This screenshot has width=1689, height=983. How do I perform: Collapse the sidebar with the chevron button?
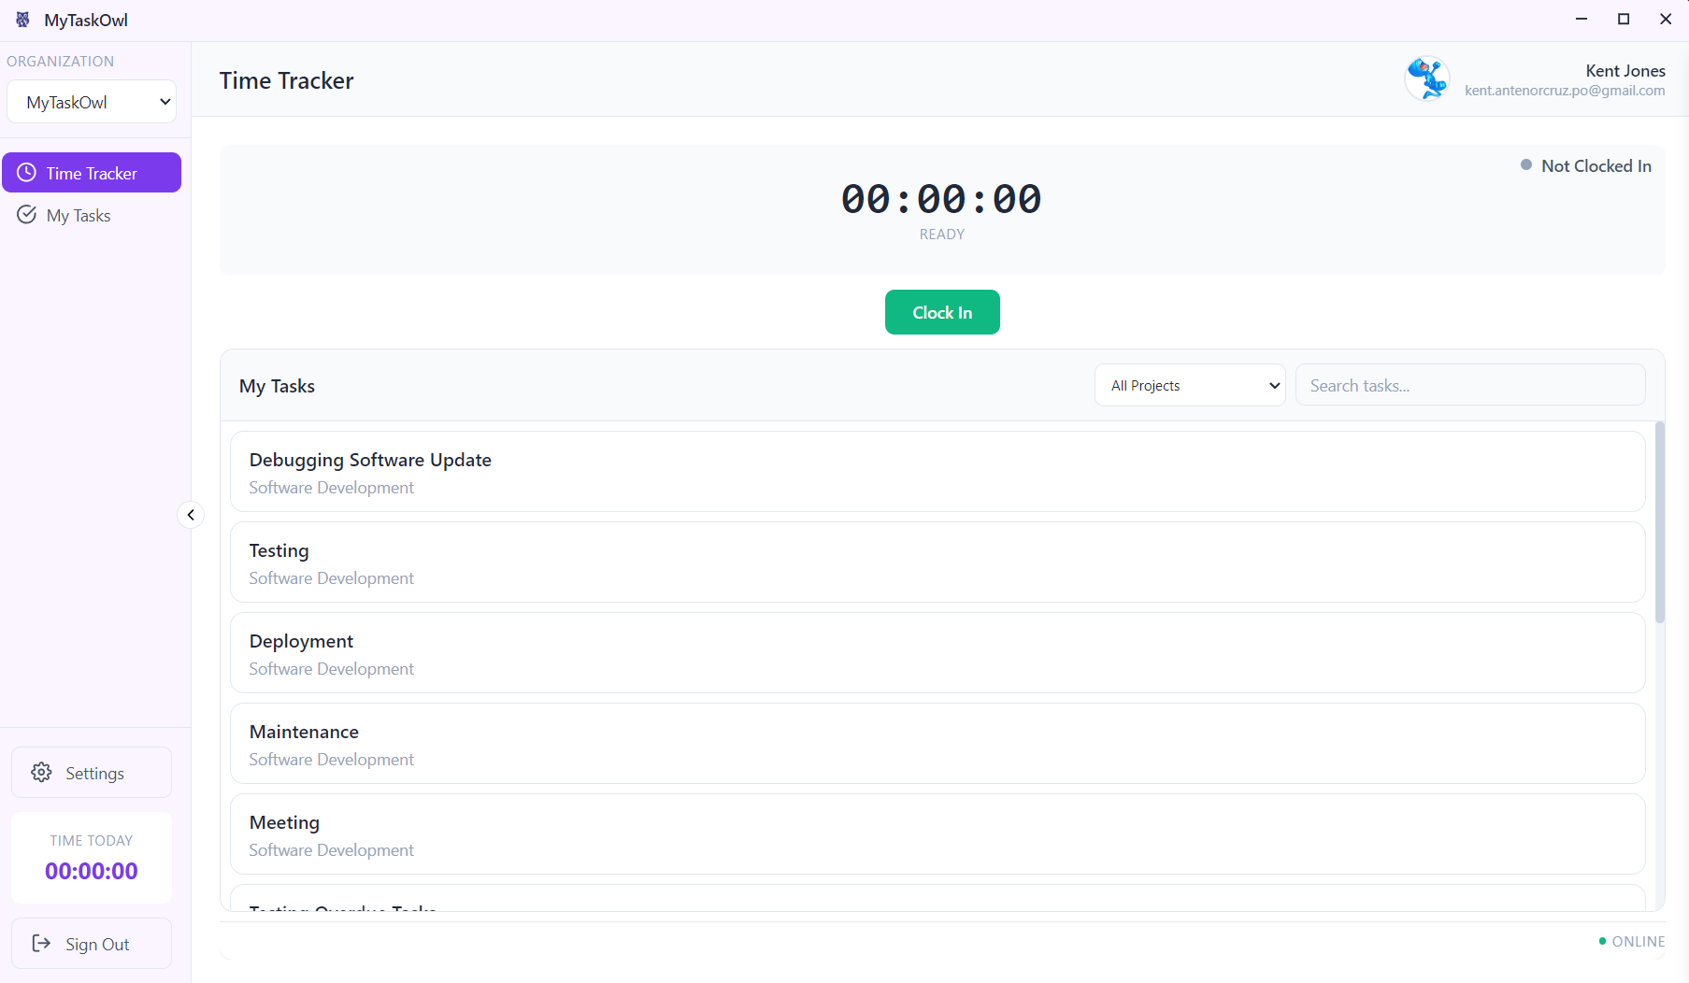[x=191, y=515]
